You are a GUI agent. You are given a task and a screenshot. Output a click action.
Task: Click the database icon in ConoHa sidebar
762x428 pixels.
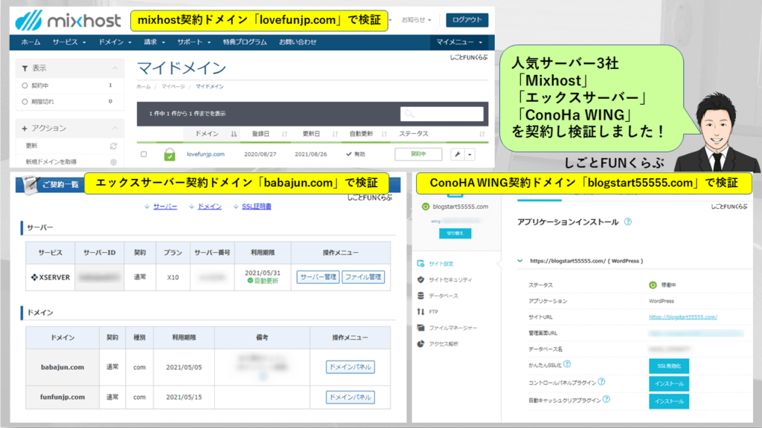421,296
